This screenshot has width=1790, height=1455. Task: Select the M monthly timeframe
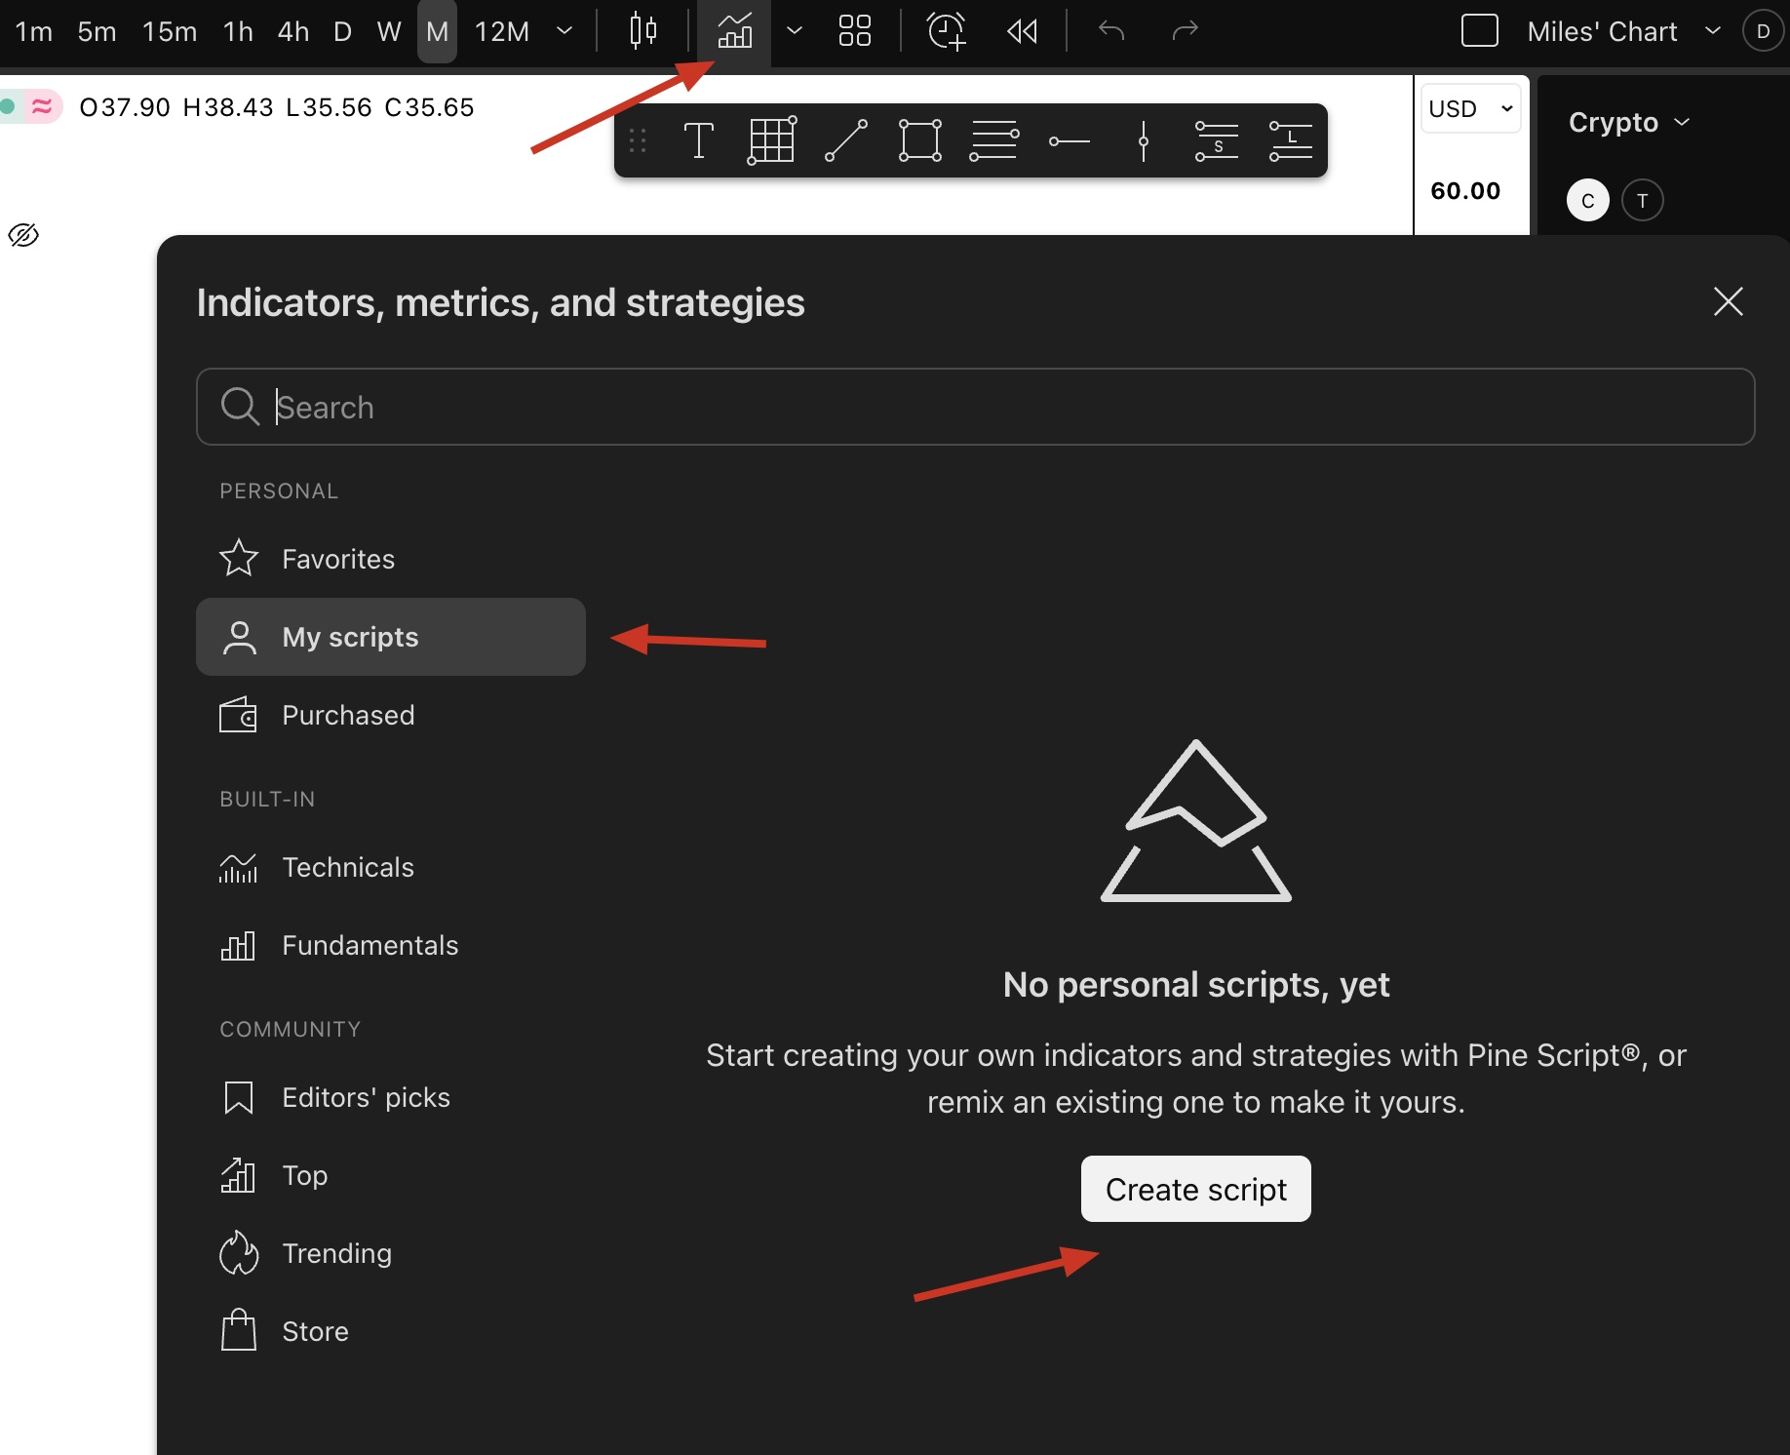pos(437,31)
